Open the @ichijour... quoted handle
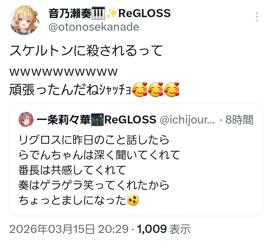 [187, 119]
